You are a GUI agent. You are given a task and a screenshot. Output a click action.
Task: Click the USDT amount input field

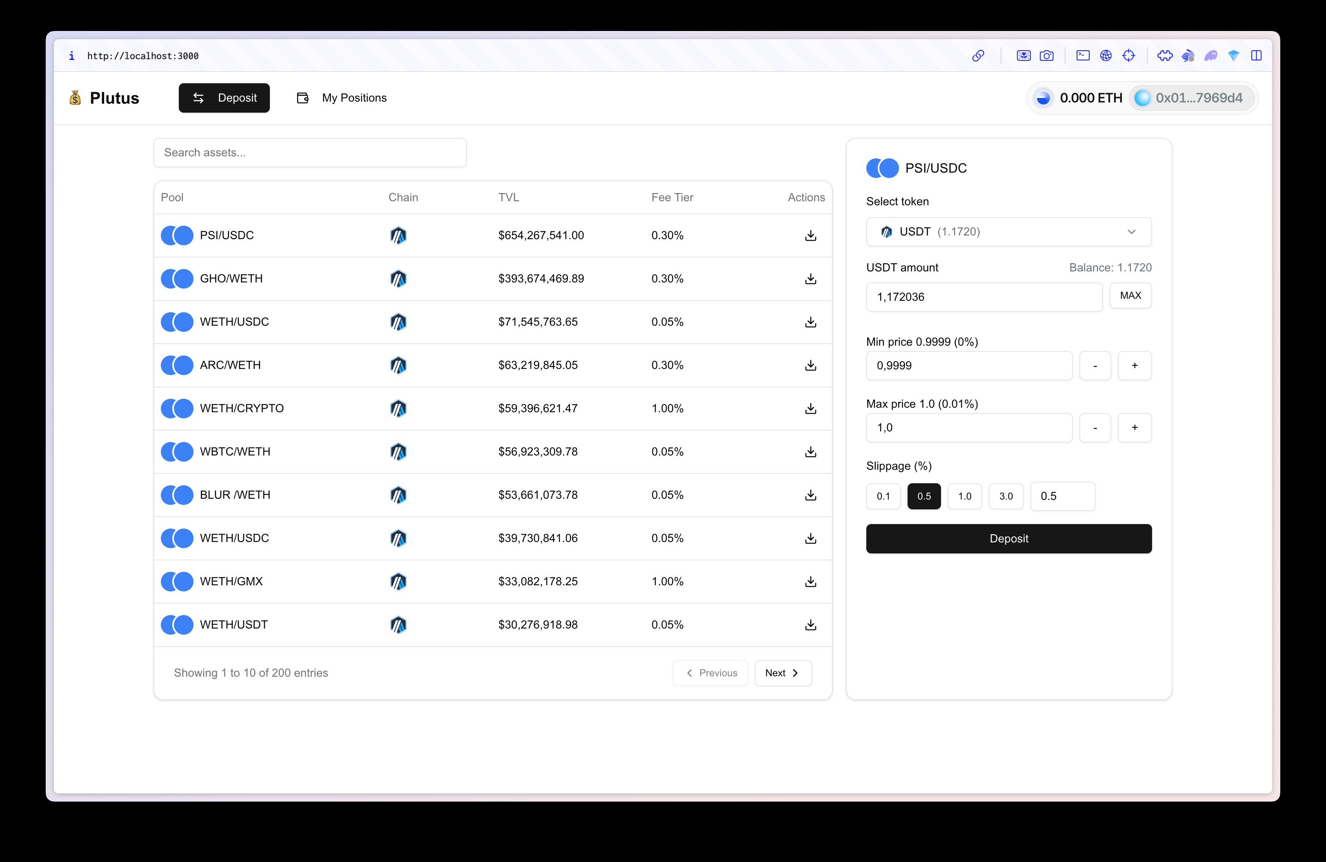(x=984, y=297)
